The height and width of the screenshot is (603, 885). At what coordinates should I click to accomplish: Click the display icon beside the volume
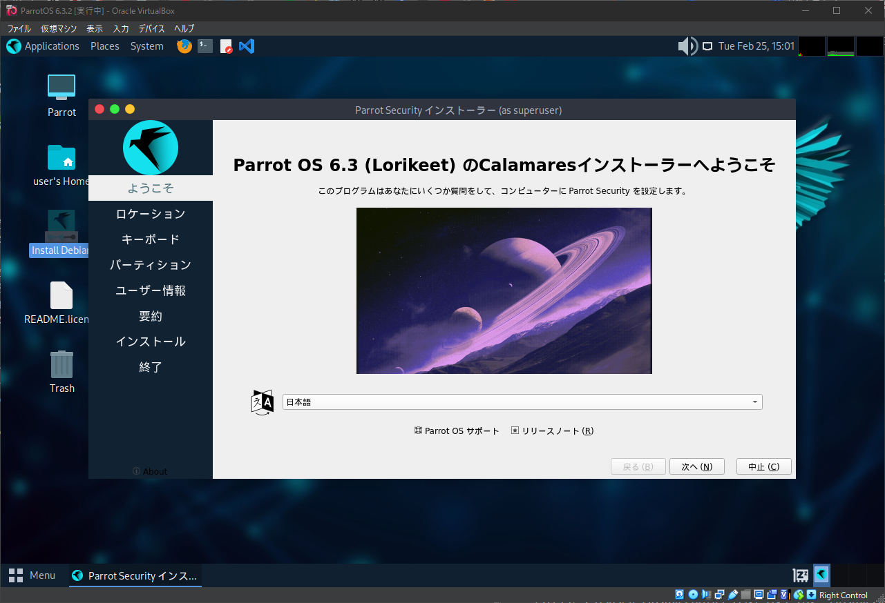[x=707, y=46]
